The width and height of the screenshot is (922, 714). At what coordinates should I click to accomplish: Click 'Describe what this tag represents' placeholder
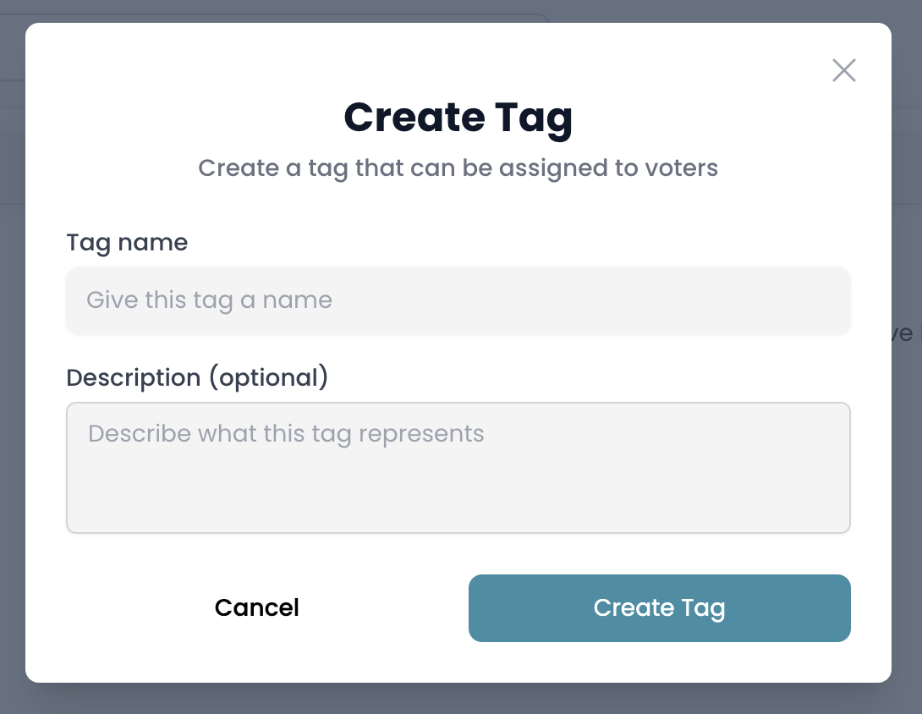(x=286, y=434)
